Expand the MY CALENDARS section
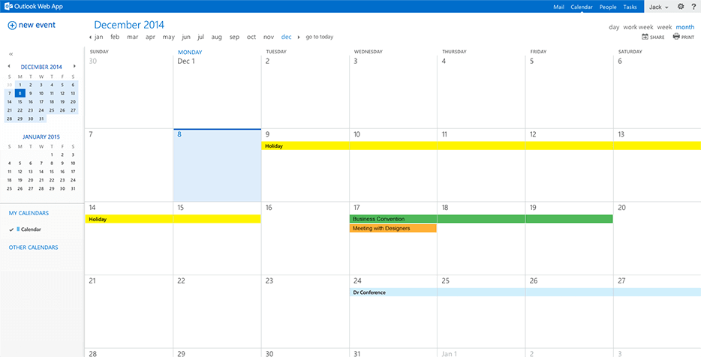This screenshot has height=357, width=701. point(29,214)
